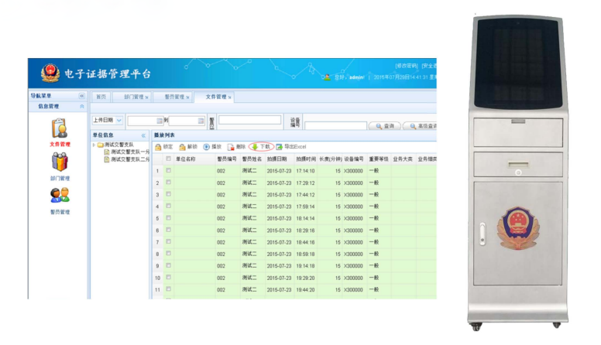
Task: Check the checkbox in row 2
Action: 168,183
